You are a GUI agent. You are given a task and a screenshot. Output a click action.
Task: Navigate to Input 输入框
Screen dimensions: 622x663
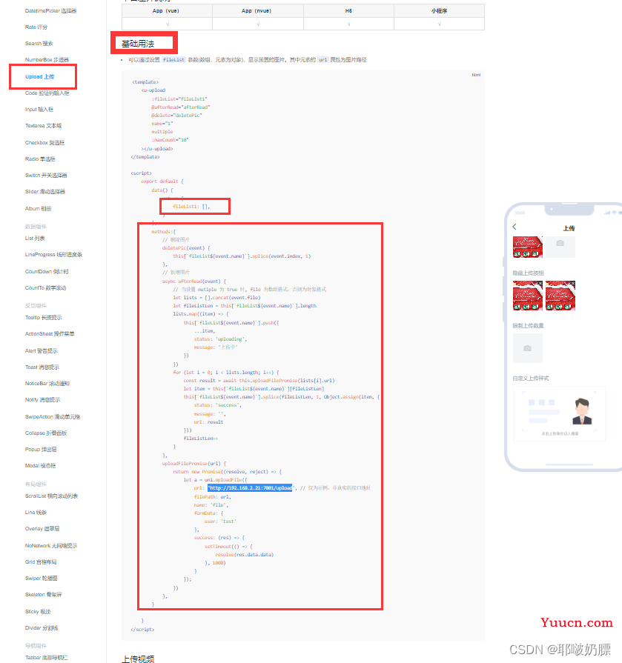pyautogui.click(x=39, y=110)
